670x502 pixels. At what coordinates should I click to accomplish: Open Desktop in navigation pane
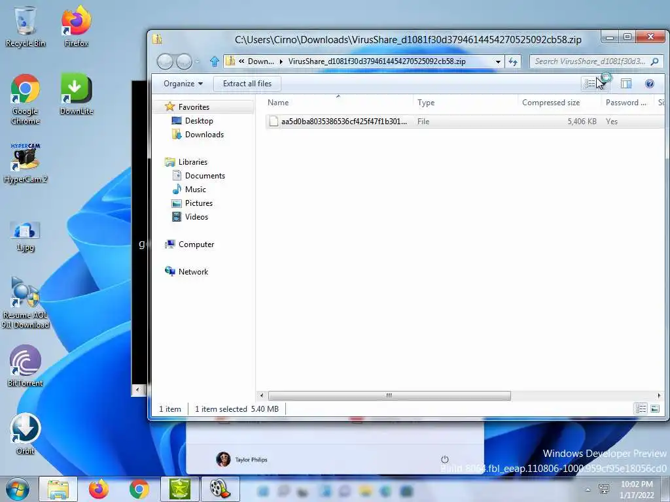[199, 121]
